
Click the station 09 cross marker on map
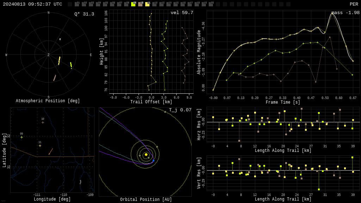[22, 137]
